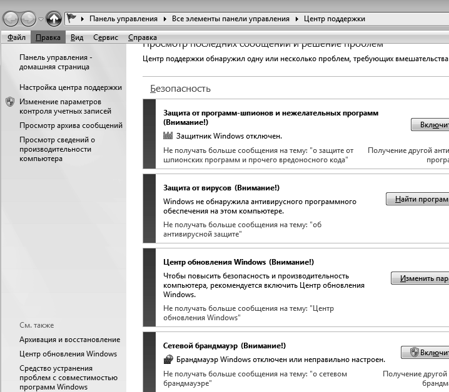Expand the arrow before Все элементы панели управления
Screen dimensions: 449x392
165,19
